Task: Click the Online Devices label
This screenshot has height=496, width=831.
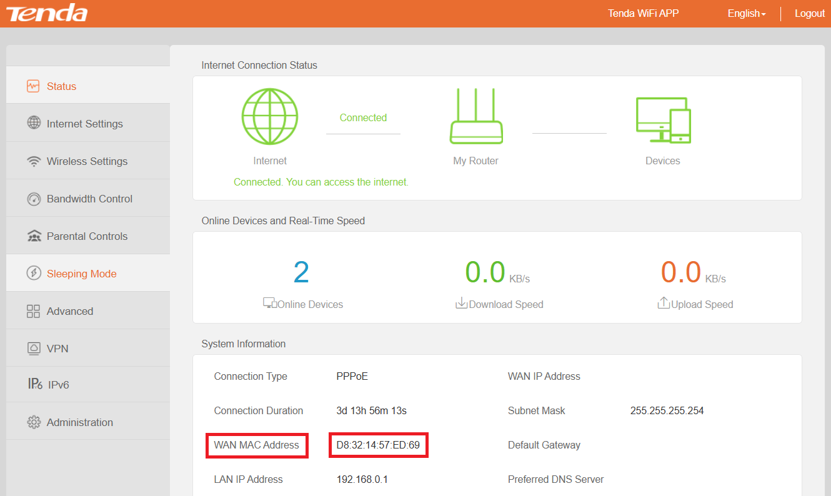Action: (x=310, y=305)
